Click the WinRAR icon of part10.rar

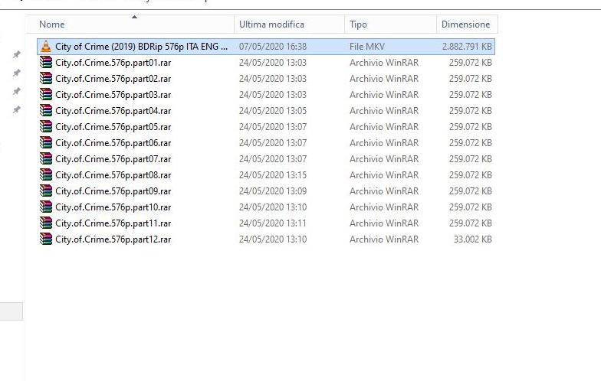(x=46, y=207)
